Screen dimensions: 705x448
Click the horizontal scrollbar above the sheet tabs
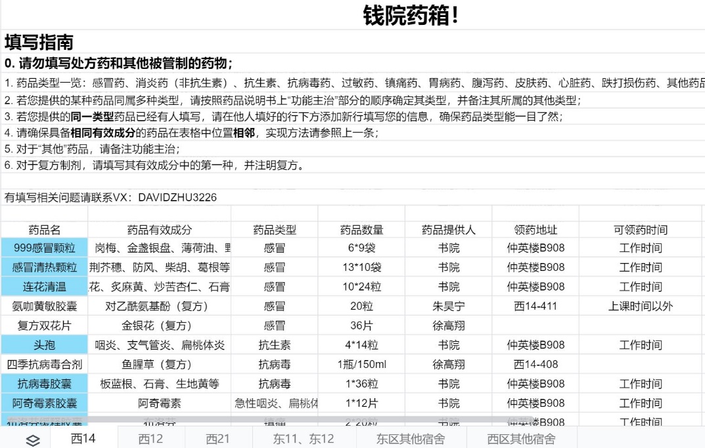coord(263,418)
